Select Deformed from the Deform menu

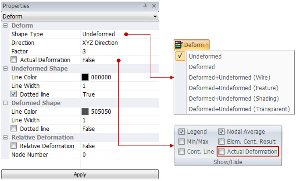pos(202,67)
